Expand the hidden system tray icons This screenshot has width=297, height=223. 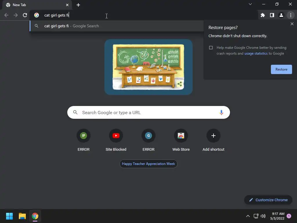point(248,216)
